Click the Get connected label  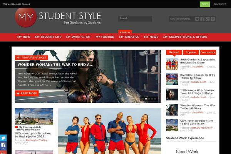(180, 19)
